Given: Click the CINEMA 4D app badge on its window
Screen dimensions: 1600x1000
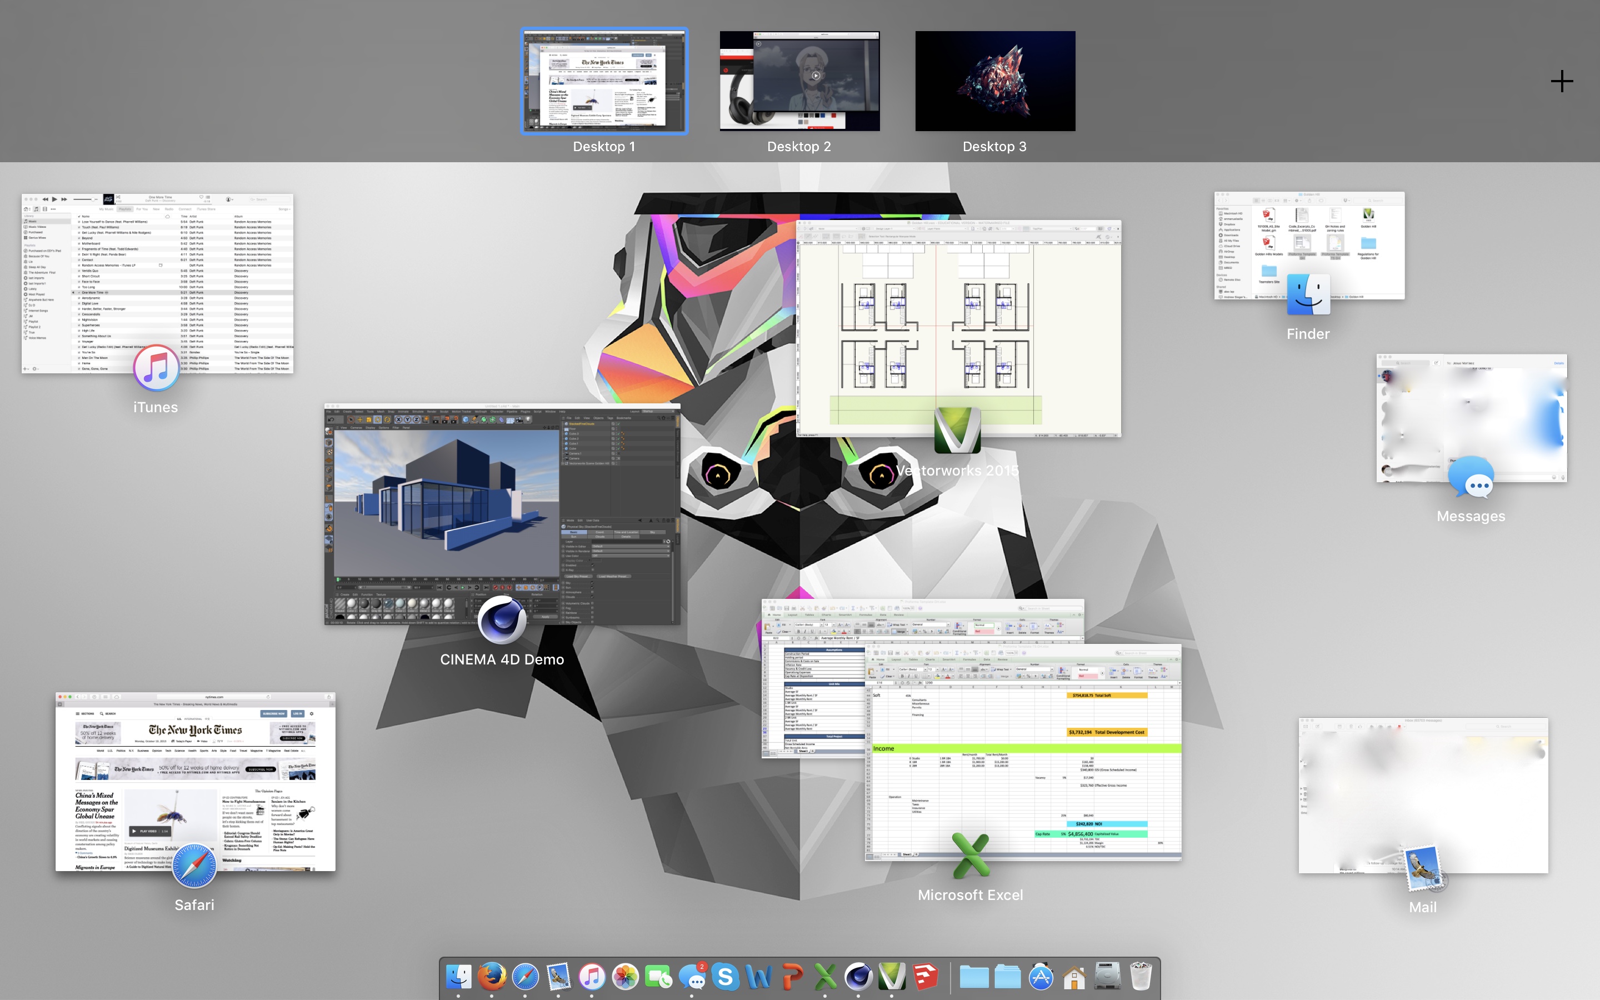Looking at the screenshot, I should click(x=502, y=619).
